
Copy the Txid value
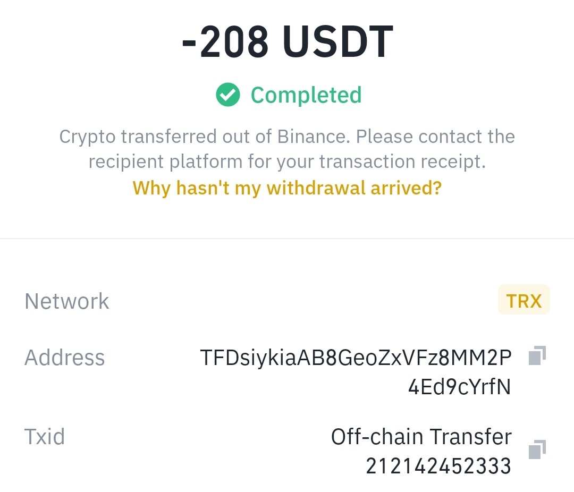(x=537, y=449)
